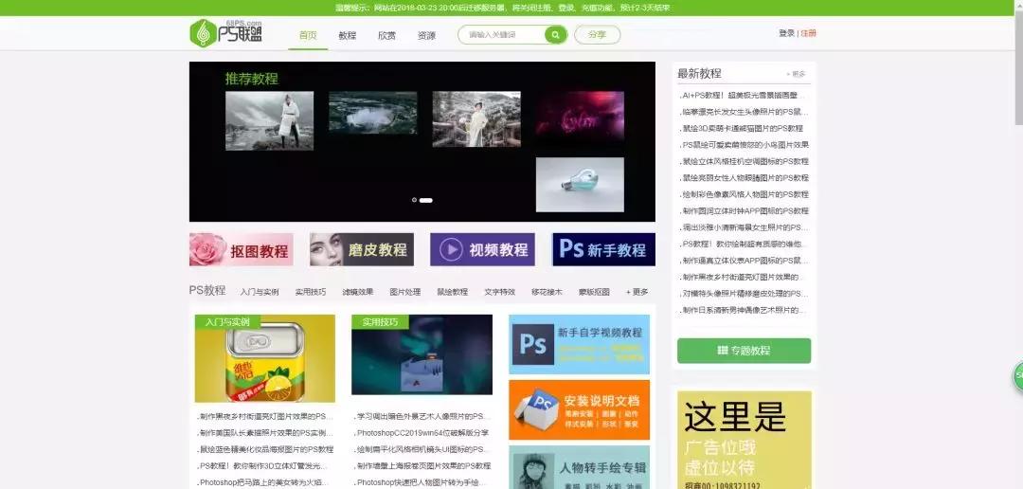Open the woman in snowy forest thumbnail
The width and height of the screenshot is (1023, 489).
(476, 118)
